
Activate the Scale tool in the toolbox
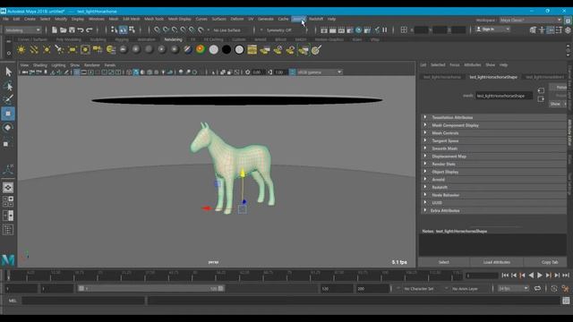[x=8, y=143]
